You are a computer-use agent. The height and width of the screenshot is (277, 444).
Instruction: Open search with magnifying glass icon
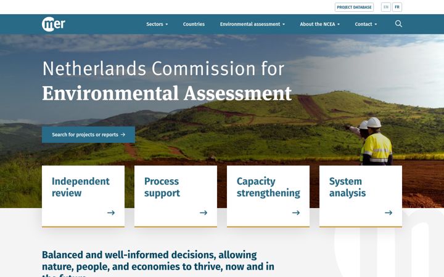(x=398, y=24)
